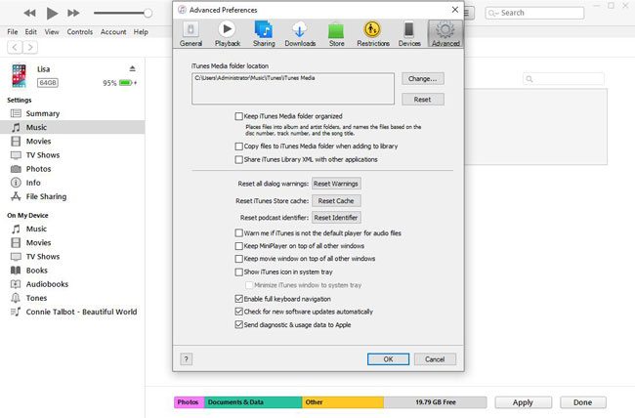Click Cancel in Advanced Preferences dialog
Screen dimensions: 635x418
pos(435,358)
